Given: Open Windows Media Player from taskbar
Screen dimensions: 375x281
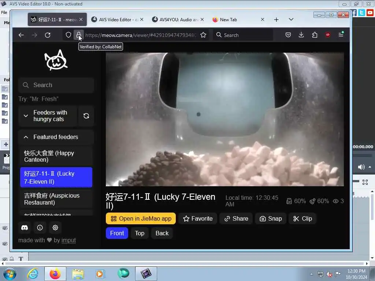Looking at the screenshot, I should 100,274.
